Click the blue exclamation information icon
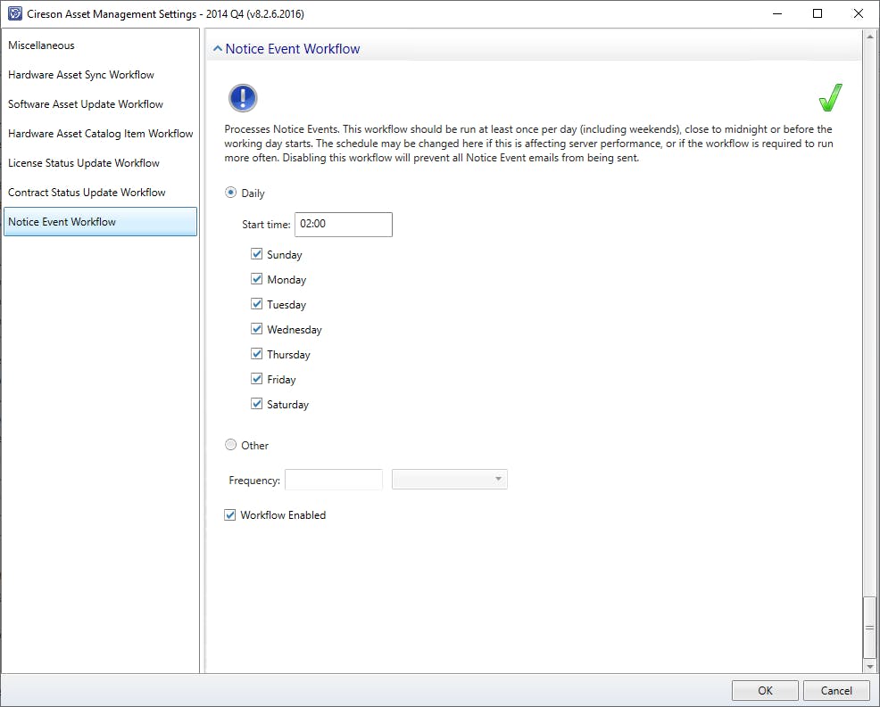Image resolution: width=880 pixels, height=707 pixels. [x=243, y=98]
